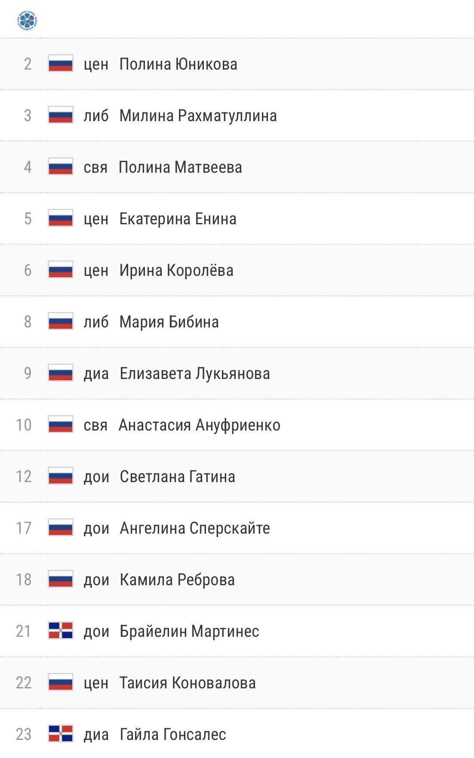The image size is (474, 758).
Task: Click flag icon next to Милина Рахматуллина
Action: pos(61,115)
